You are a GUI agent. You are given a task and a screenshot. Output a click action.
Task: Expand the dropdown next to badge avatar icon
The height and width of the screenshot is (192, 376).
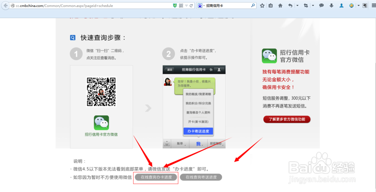[359, 6]
